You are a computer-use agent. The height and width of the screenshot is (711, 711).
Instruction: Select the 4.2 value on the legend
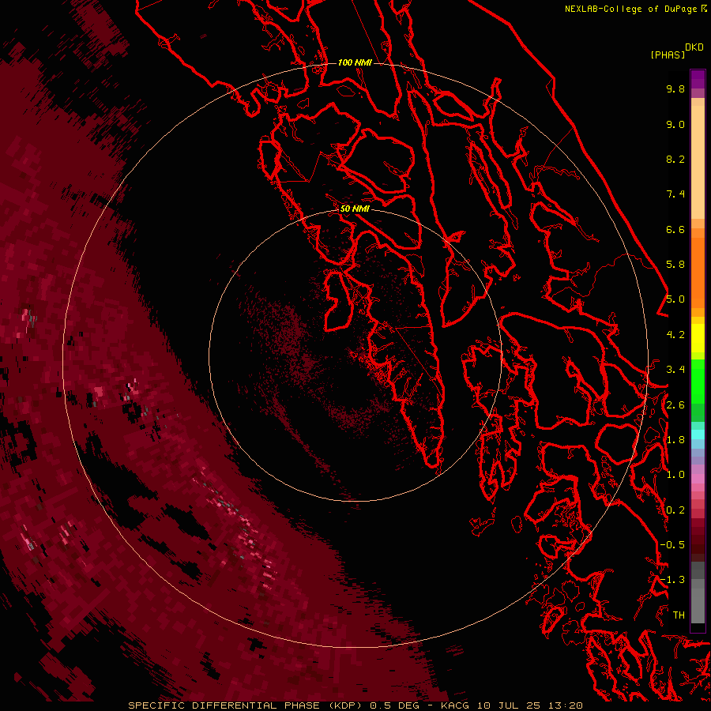coord(675,335)
